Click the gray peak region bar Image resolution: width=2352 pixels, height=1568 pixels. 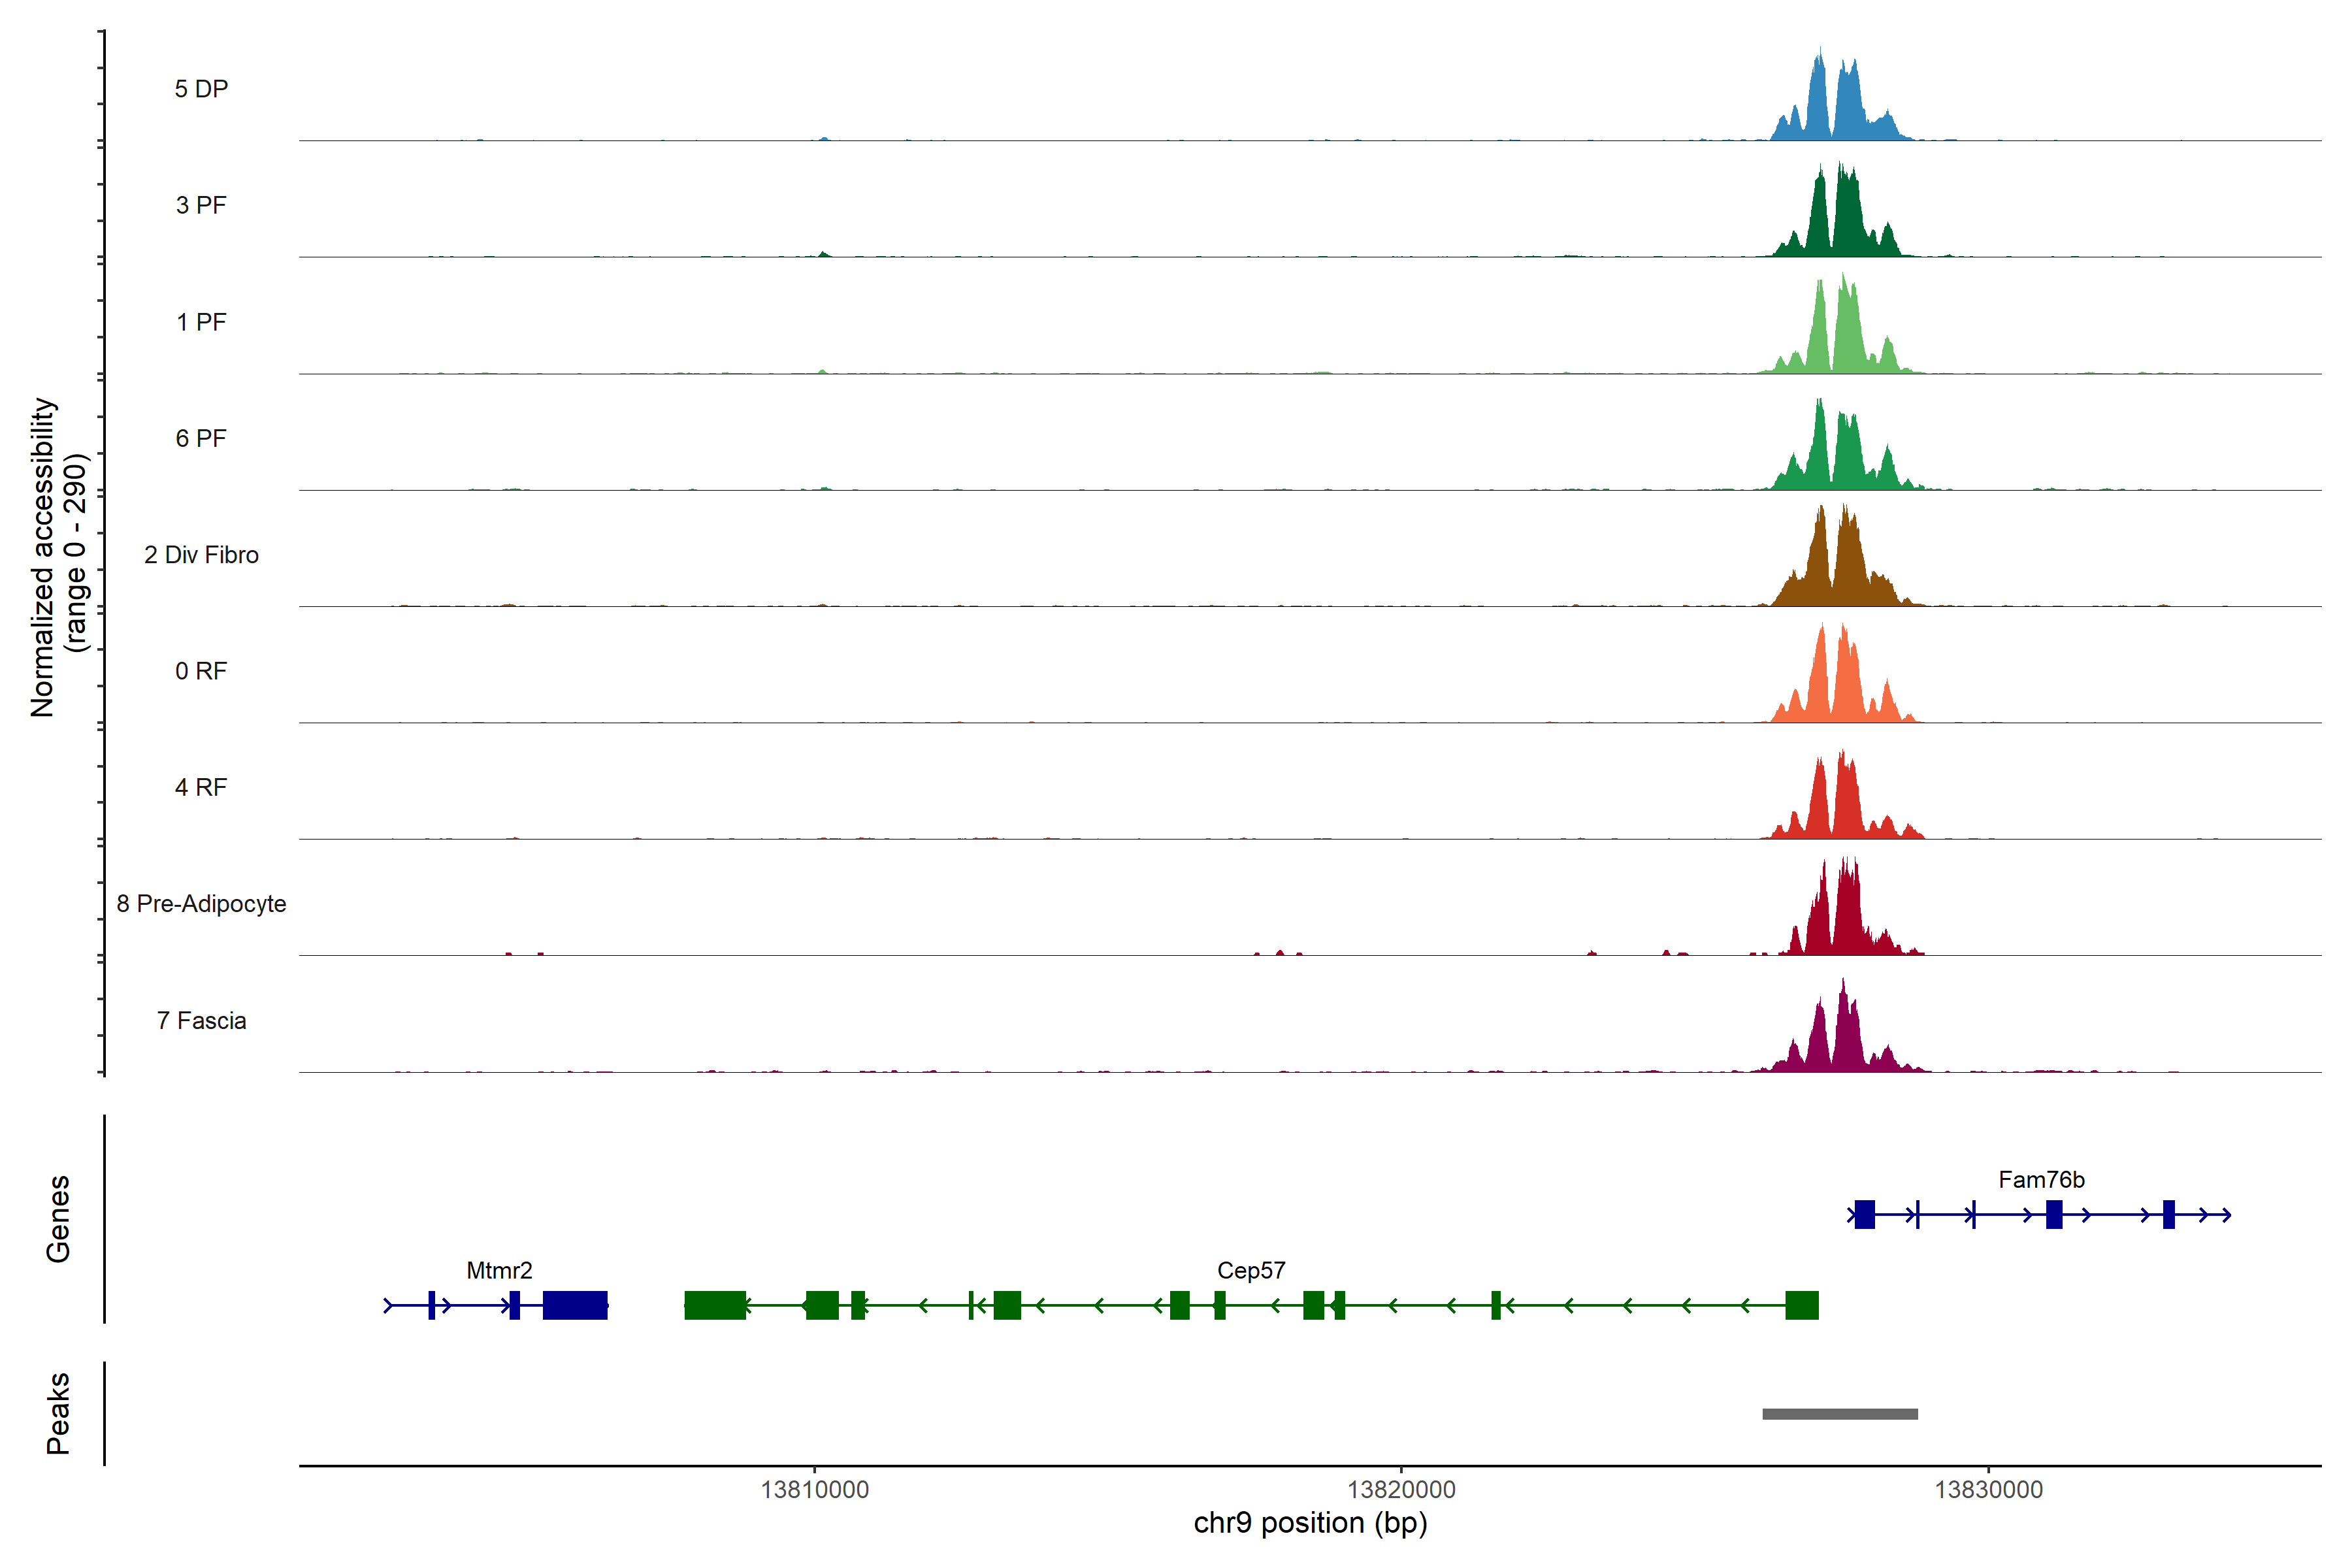point(1839,1414)
